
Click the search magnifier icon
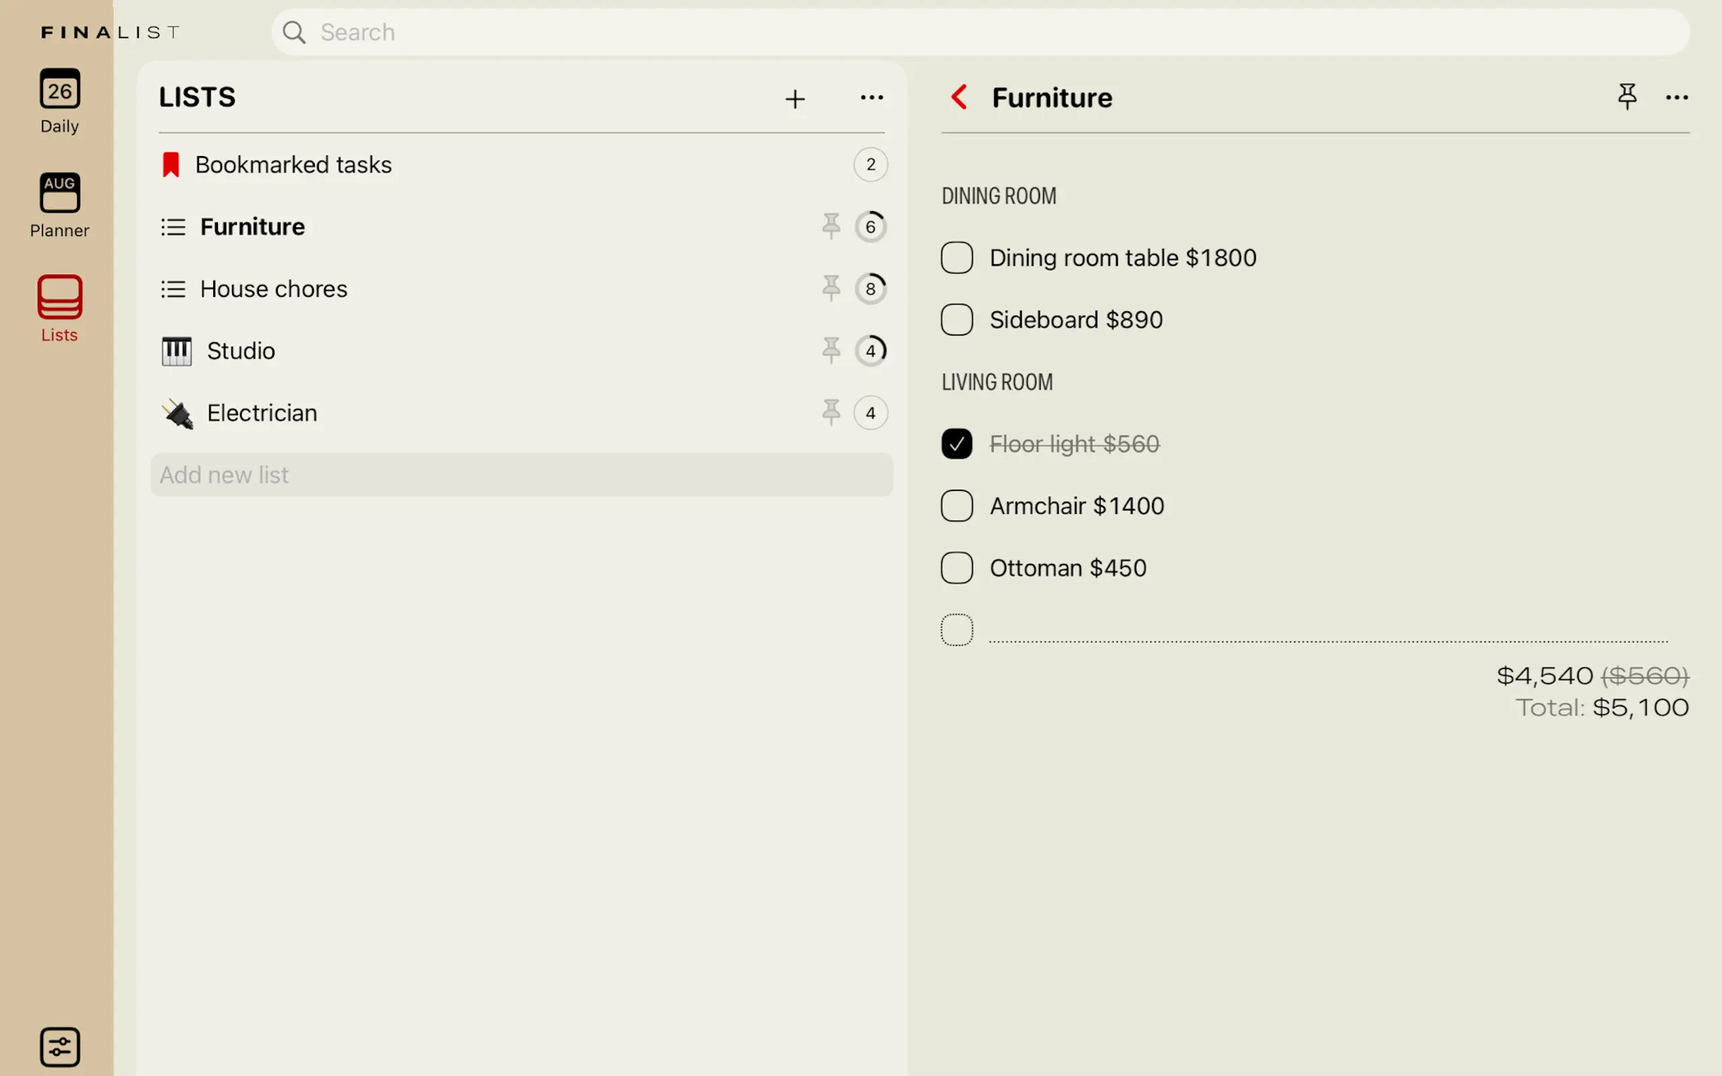(x=294, y=32)
